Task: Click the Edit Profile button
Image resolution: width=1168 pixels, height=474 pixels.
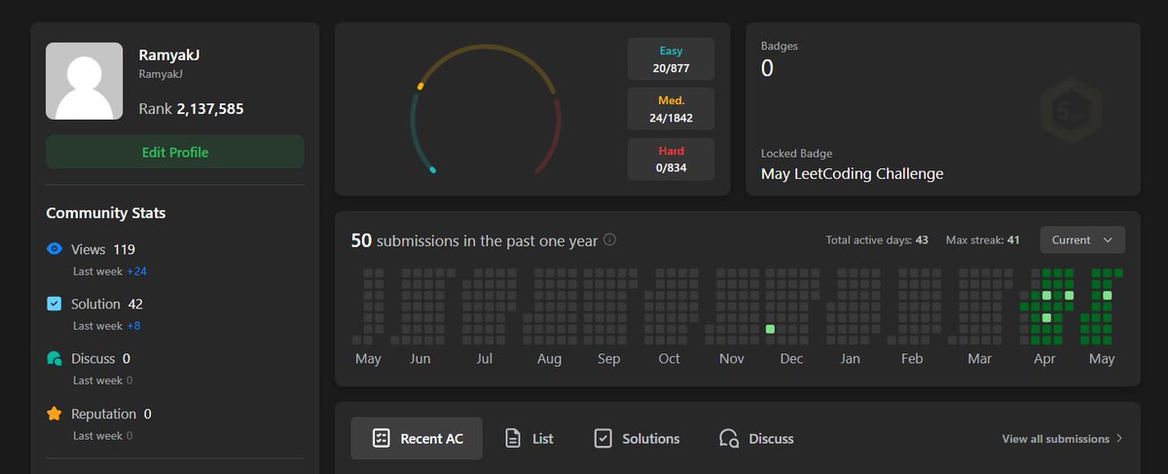Action: click(x=175, y=152)
